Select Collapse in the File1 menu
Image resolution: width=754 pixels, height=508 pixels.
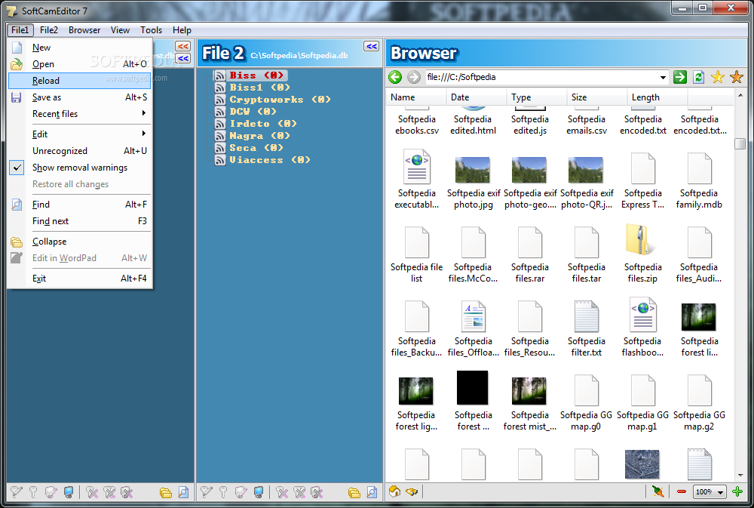pyautogui.click(x=80, y=242)
